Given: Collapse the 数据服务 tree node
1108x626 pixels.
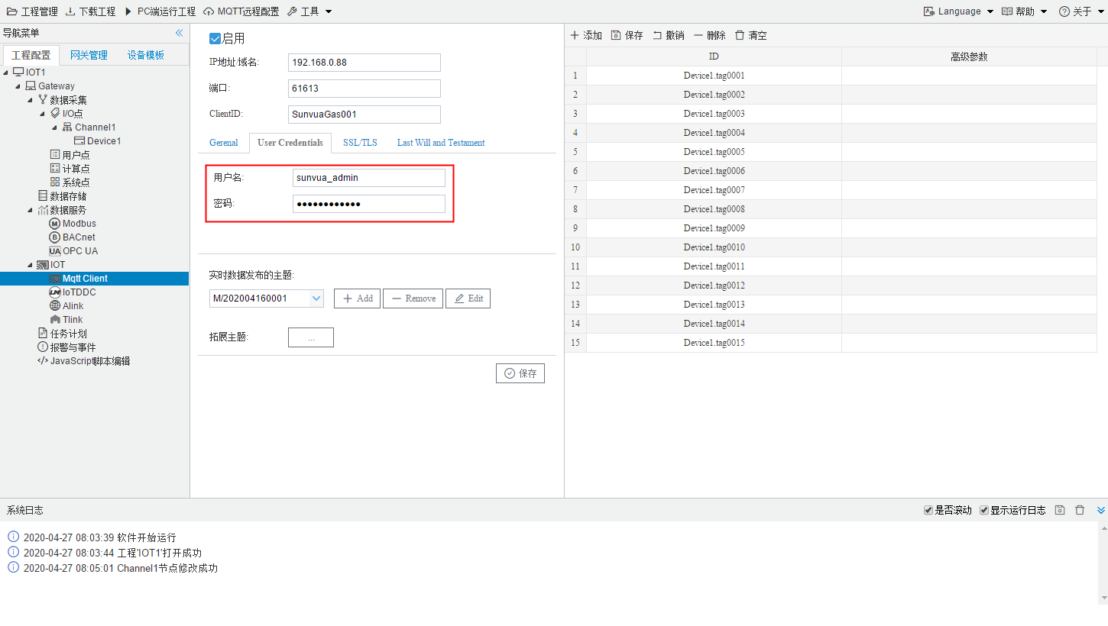Looking at the screenshot, I should pyautogui.click(x=31, y=210).
